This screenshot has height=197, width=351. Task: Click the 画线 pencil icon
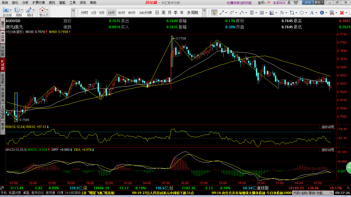click(x=29, y=10)
